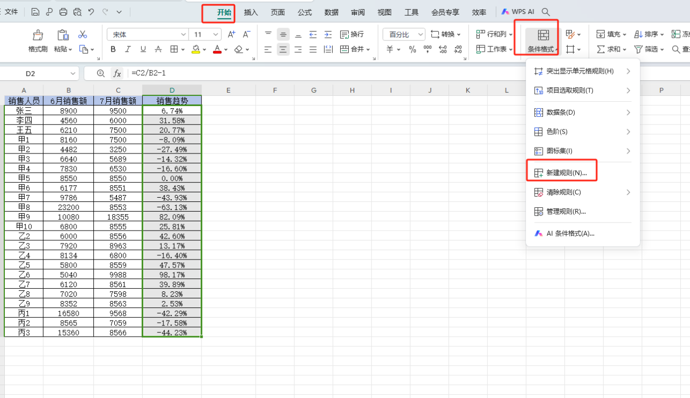Click the Cut scissors icon
The width and height of the screenshot is (690, 398).
click(82, 34)
